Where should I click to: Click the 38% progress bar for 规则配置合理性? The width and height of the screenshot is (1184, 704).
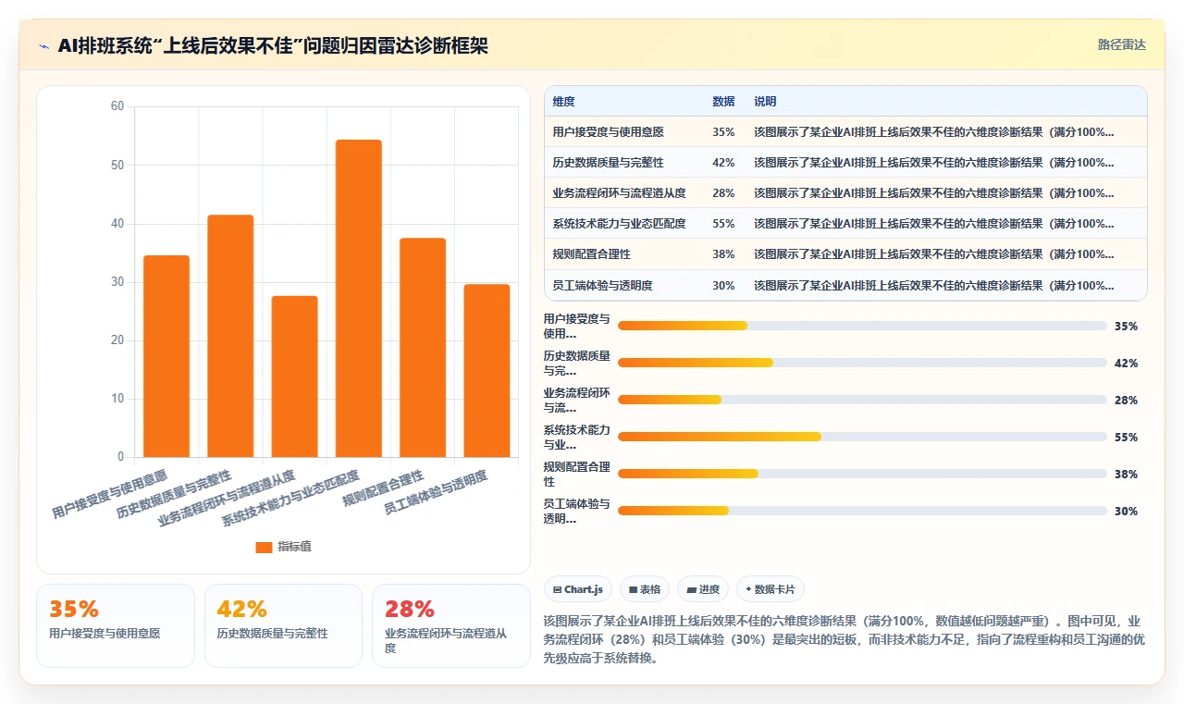point(862,474)
